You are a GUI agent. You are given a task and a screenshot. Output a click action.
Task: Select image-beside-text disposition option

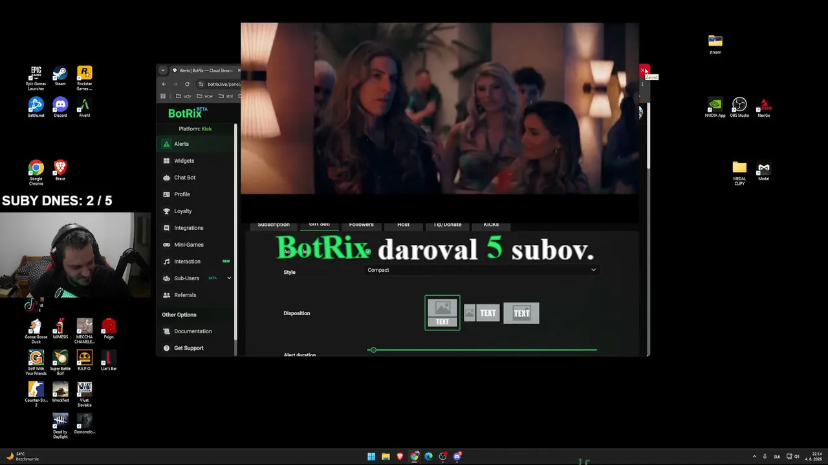click(482, 313)
